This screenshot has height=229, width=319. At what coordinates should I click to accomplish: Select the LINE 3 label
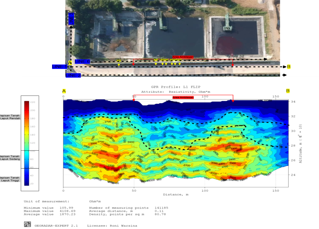click(x=71, y=19)
